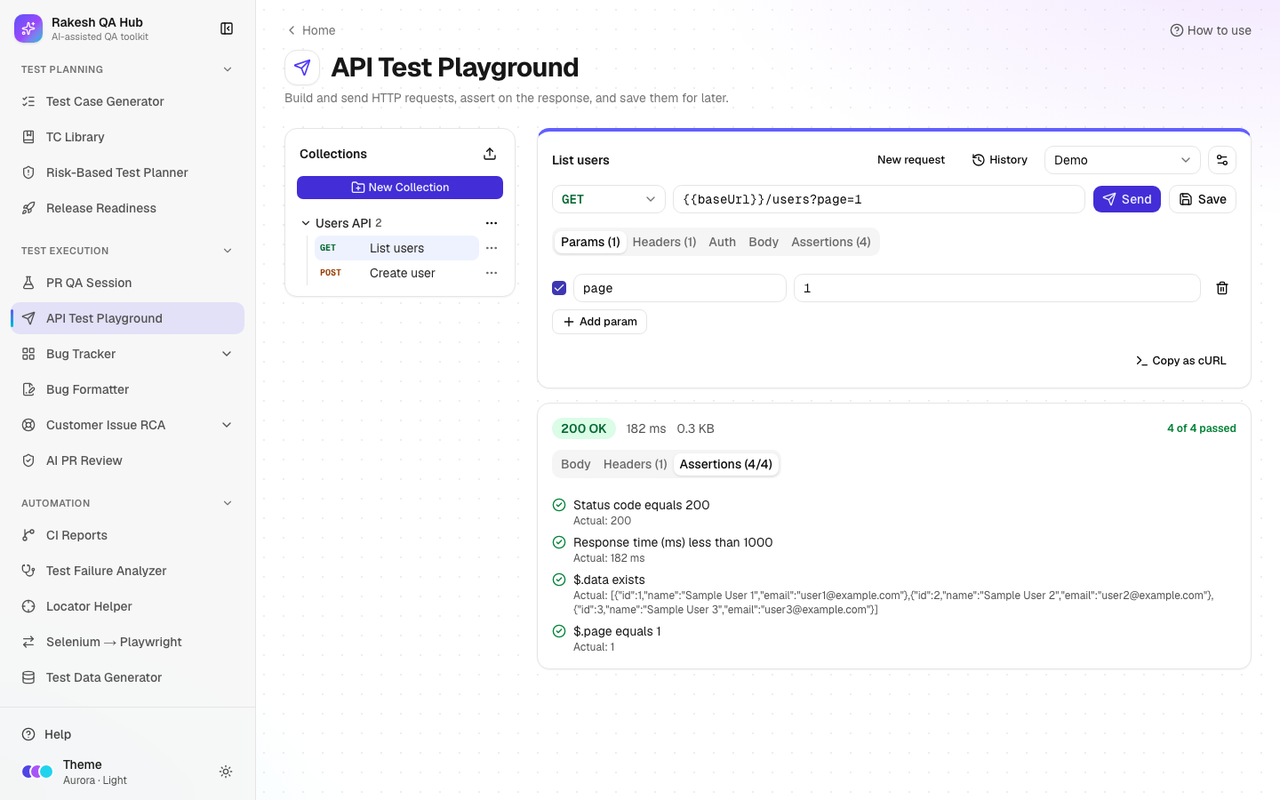Click Copy as cURL
This screenshot has width=1280, height=800.
1180,360
